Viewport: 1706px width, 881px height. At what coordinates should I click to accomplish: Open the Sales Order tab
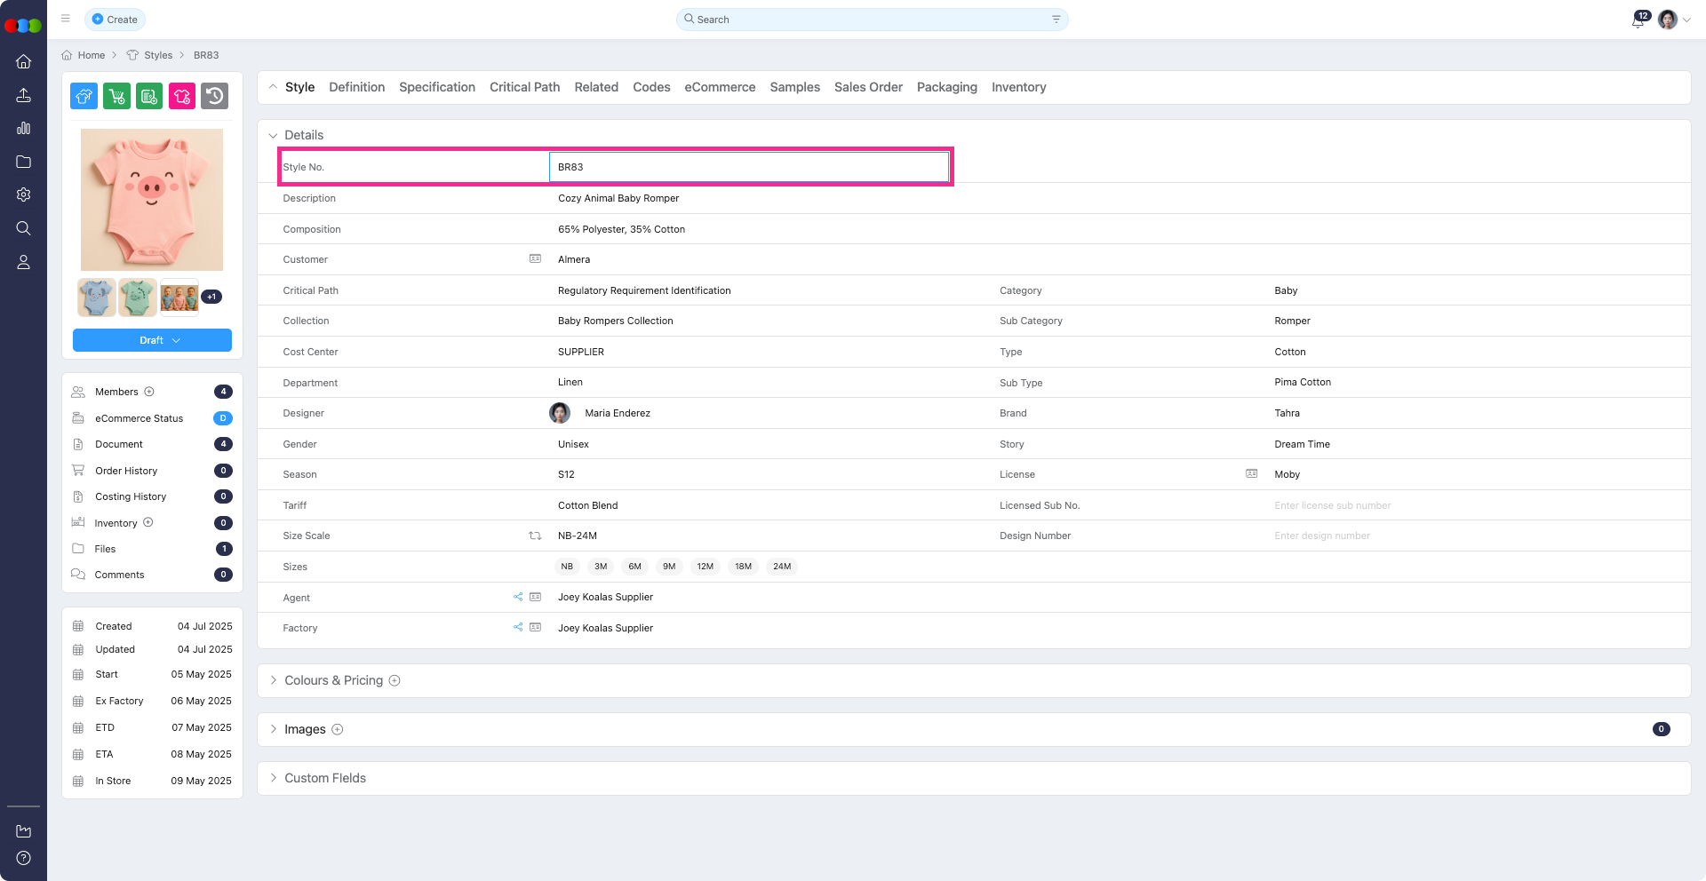click(868, 87)
